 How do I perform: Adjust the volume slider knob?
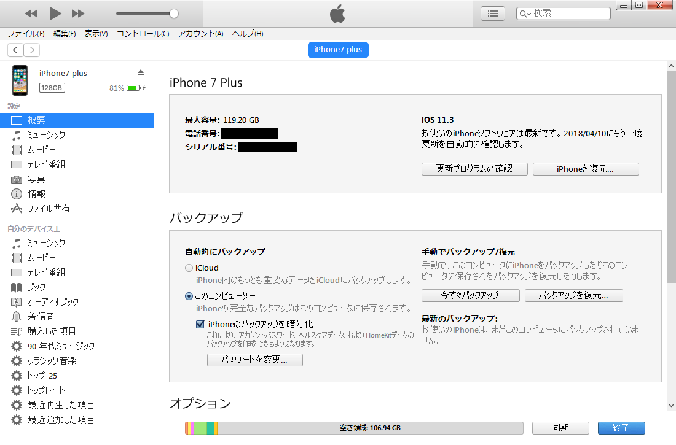[174, 14]
